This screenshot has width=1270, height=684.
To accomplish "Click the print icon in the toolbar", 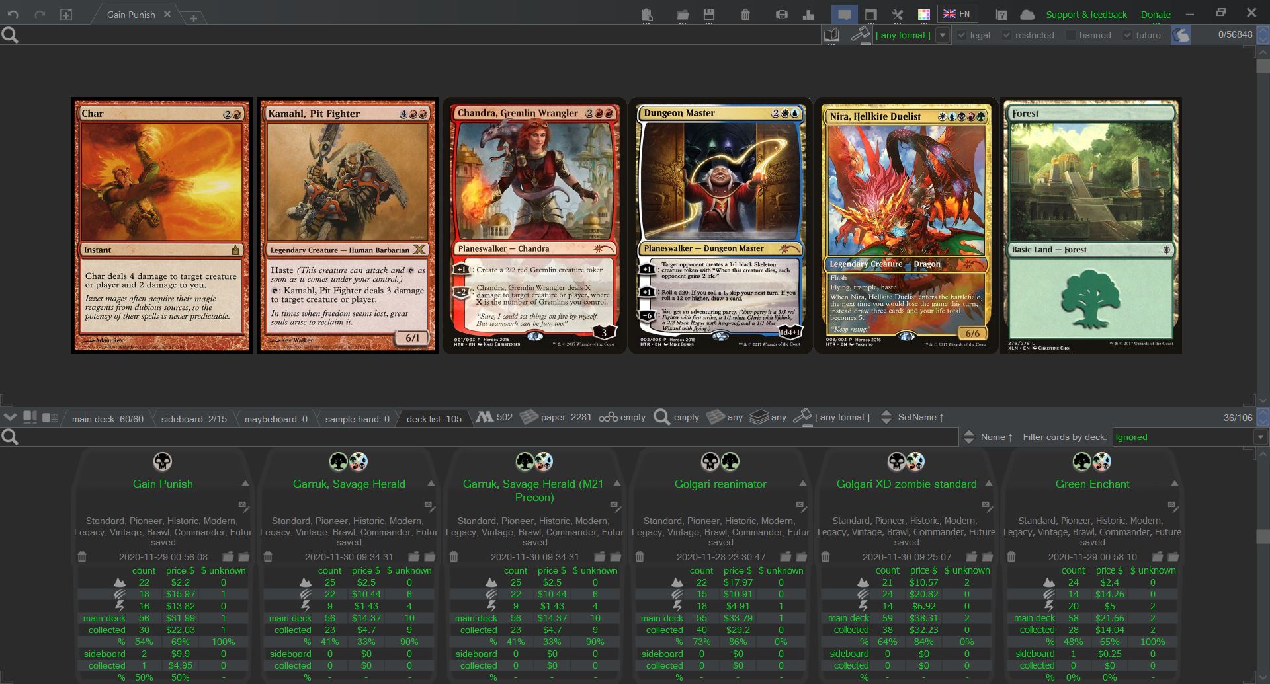I will click(781, 15).
